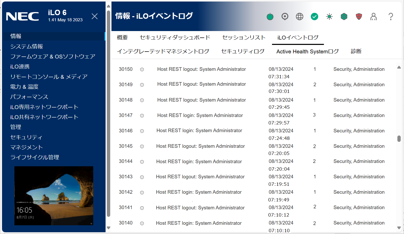Viewport: 404px width, 234px height.
Task: Click the sun-shaped theme icon
Action: coord(329,17)
